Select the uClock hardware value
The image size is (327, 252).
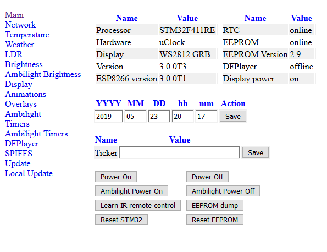click(172, 42)
